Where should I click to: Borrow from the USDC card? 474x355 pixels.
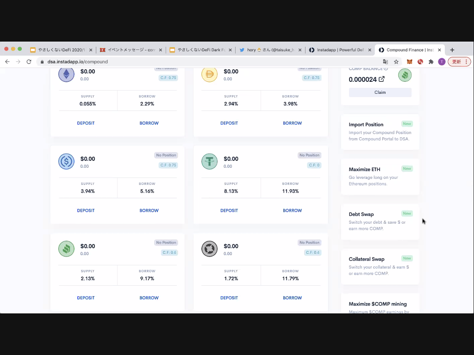(x=149, y=210)
